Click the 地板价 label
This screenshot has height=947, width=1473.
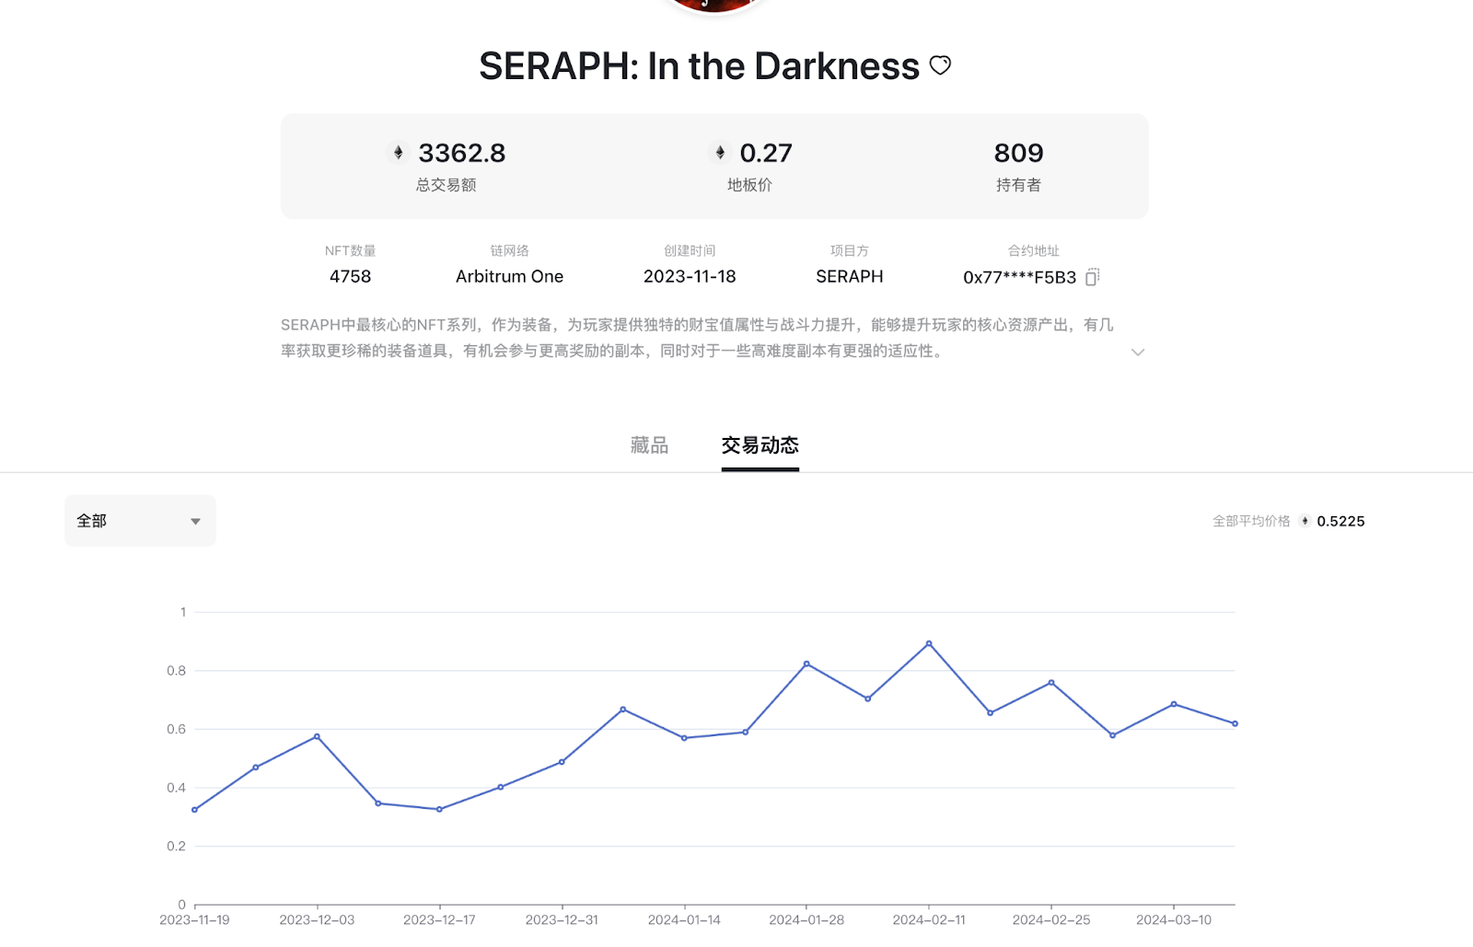749,185
